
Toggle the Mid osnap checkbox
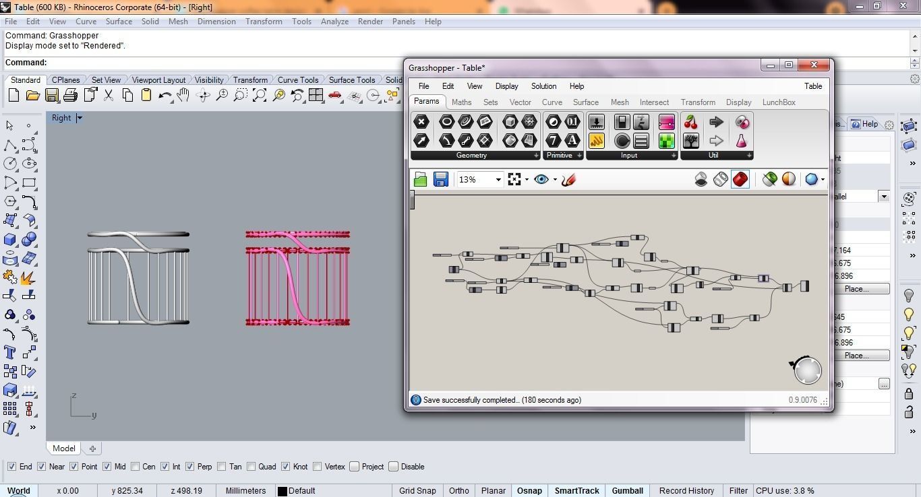pos(107,467)
